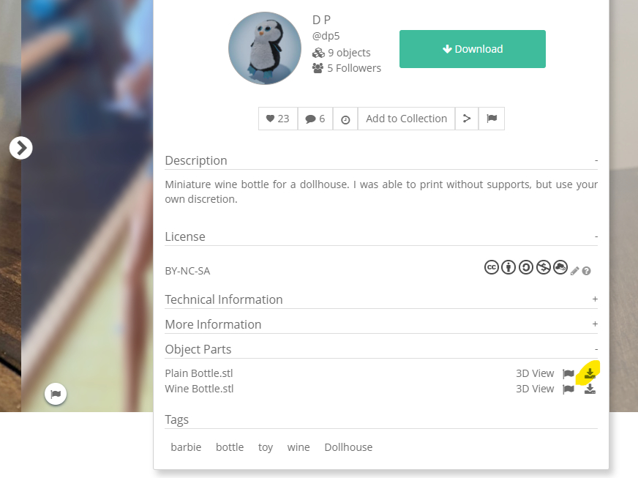The width and height of the screenshot is (638, 478).
Task: Edit license with the pencil icon
Action: point(574,271)
